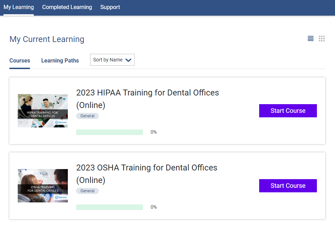Open the Sort by Name dropdown
The height and width of the screenshot is (226, 335).
point(112,60)
